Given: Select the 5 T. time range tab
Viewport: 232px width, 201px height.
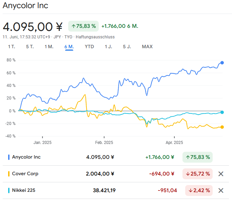Looking at the screenshot, I should pyautogui.click(x=30, y=47).
